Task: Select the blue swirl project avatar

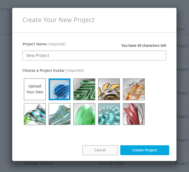Action: pos(60,89)
